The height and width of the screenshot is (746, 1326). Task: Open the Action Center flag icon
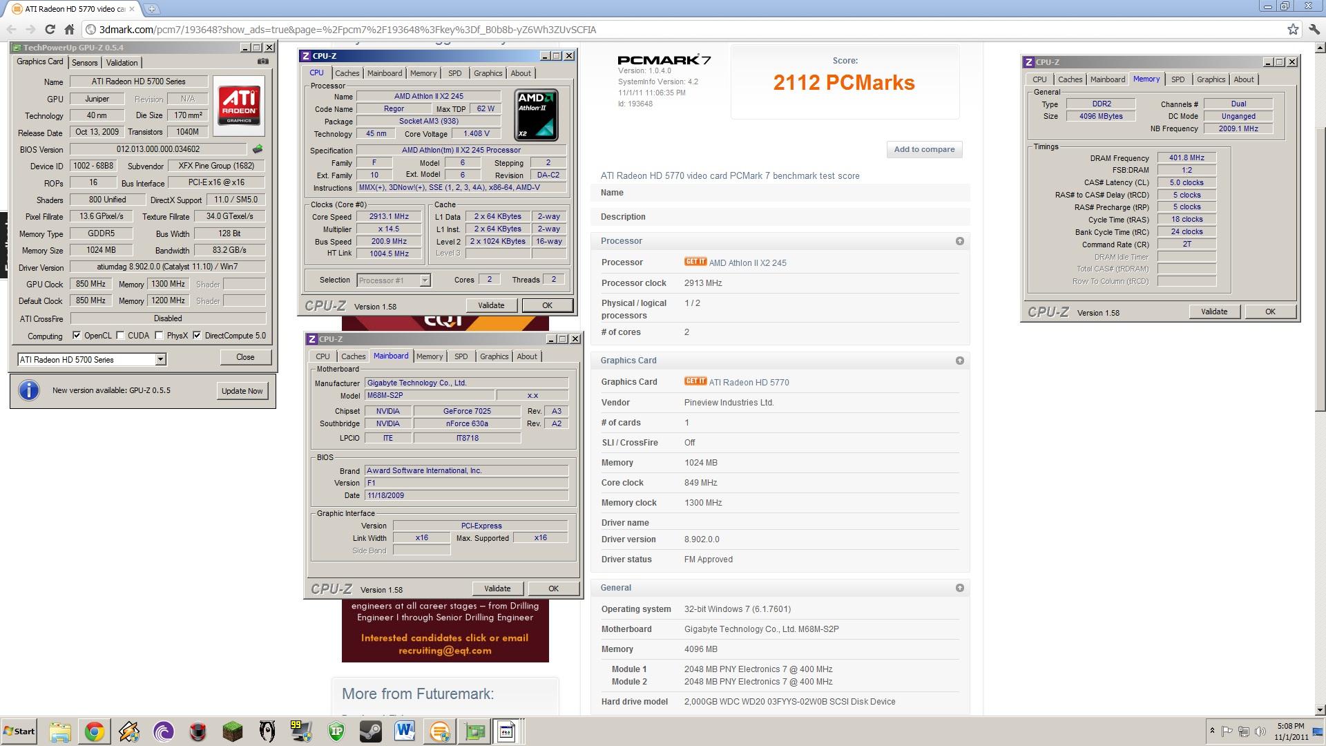(1227, 731)
